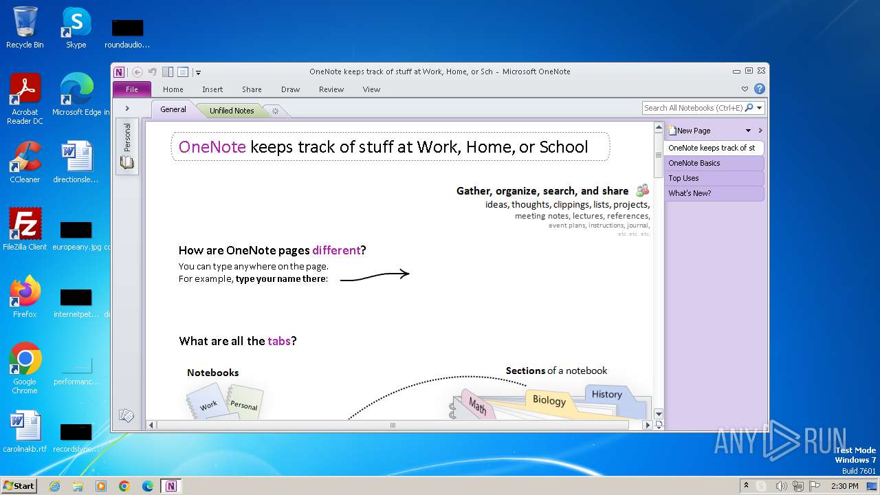
Task: Open the search scope dropdown arrow
Action: 760,108
